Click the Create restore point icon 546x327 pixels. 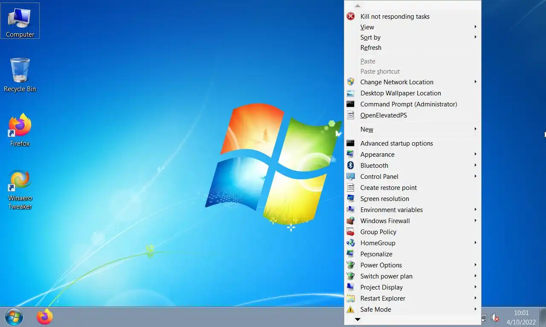point(351,187)
